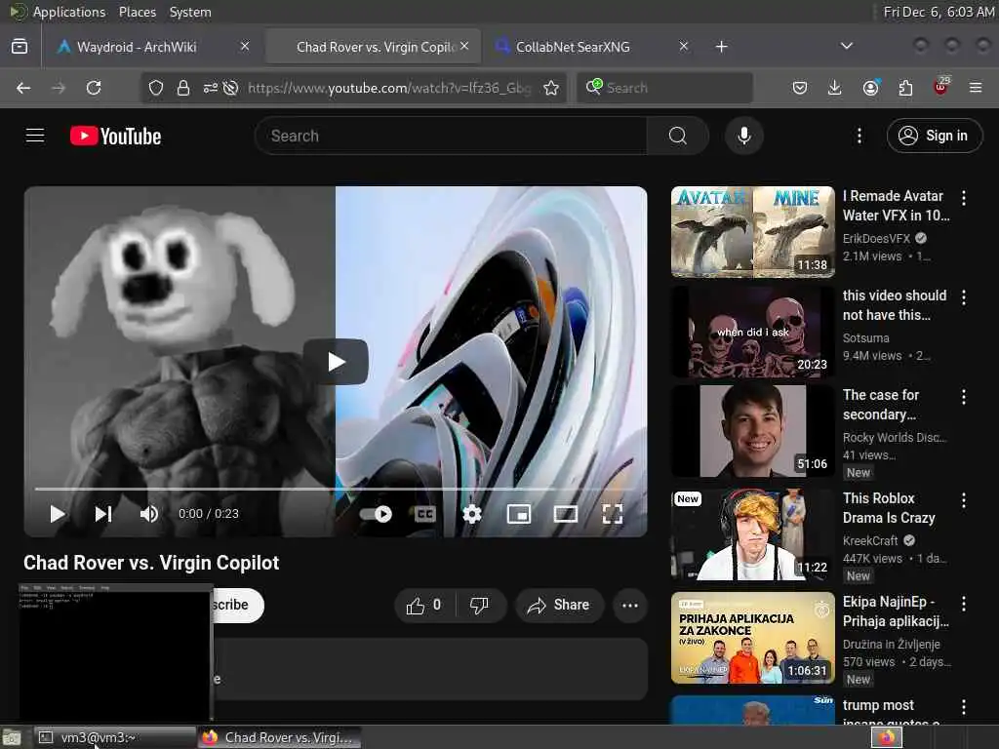Click the youtube.com URL address field

(x=388, y=88)
